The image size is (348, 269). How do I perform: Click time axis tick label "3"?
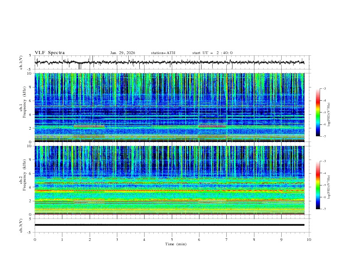117,240
